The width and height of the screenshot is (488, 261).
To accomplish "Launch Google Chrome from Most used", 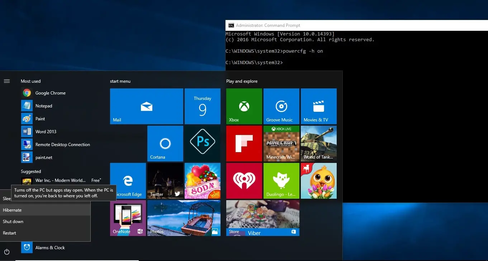I will coord(50,93).
